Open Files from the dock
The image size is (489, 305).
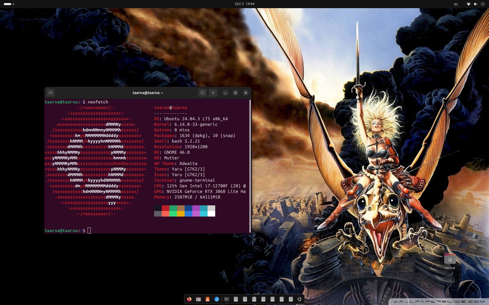(198, 299)
